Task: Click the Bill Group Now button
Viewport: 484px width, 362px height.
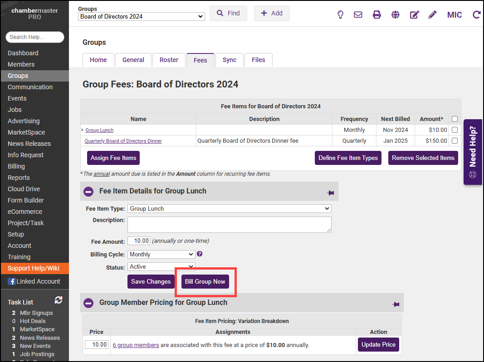Action: 205,281
